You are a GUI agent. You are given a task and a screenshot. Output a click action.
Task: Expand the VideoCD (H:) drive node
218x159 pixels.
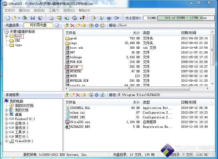click(x=7, y=141)
